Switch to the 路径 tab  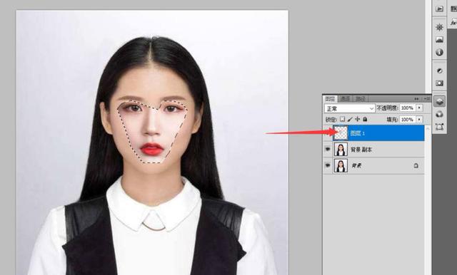tap(361, 99)
